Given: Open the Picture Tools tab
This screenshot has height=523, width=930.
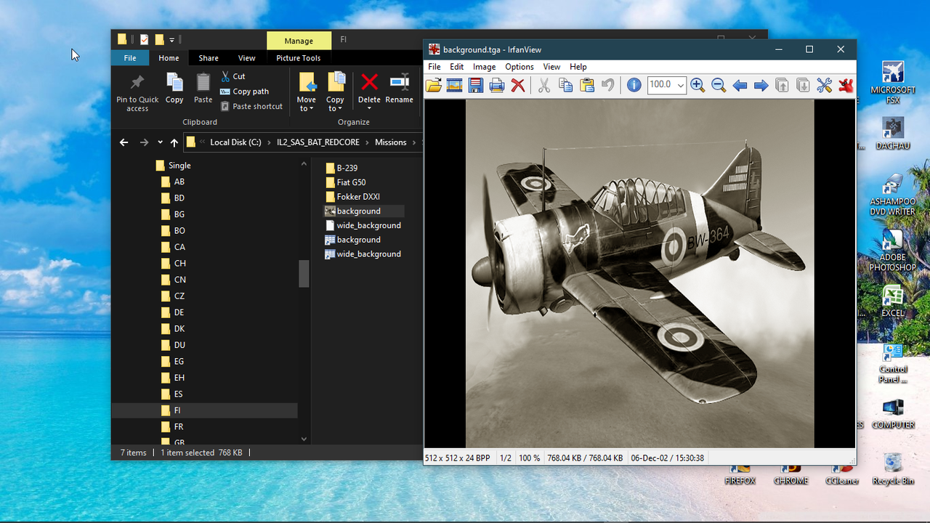Looking at the screenshot, I should (x=299, y=58).
